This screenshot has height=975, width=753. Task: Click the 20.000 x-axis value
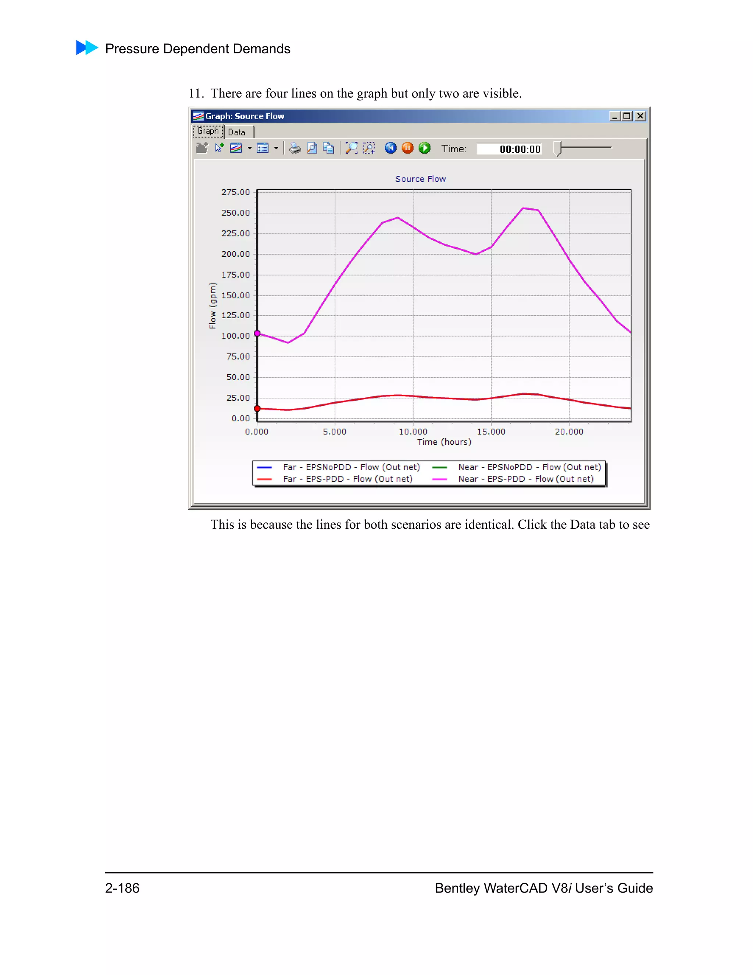(569, 432)
